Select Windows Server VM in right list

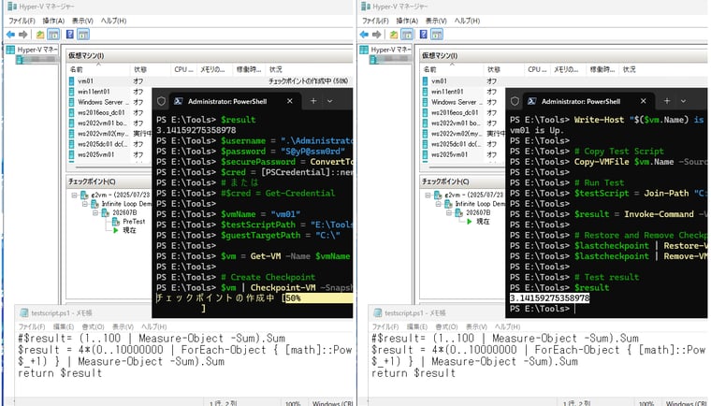tap(463, 102)
